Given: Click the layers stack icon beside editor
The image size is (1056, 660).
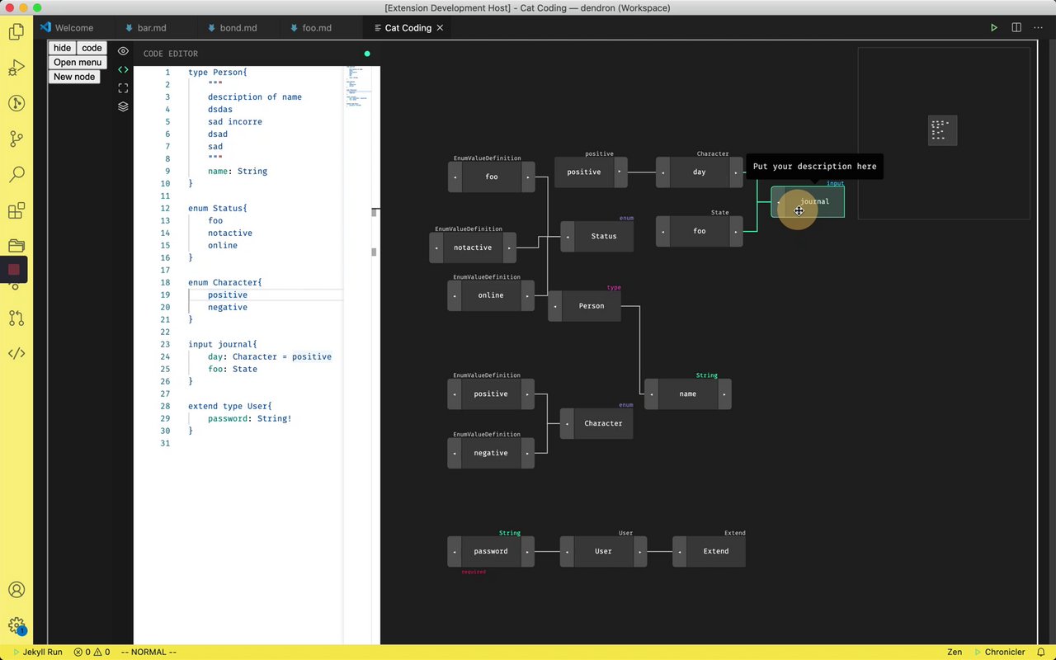Looking at the screenshot, I should 123,106.
